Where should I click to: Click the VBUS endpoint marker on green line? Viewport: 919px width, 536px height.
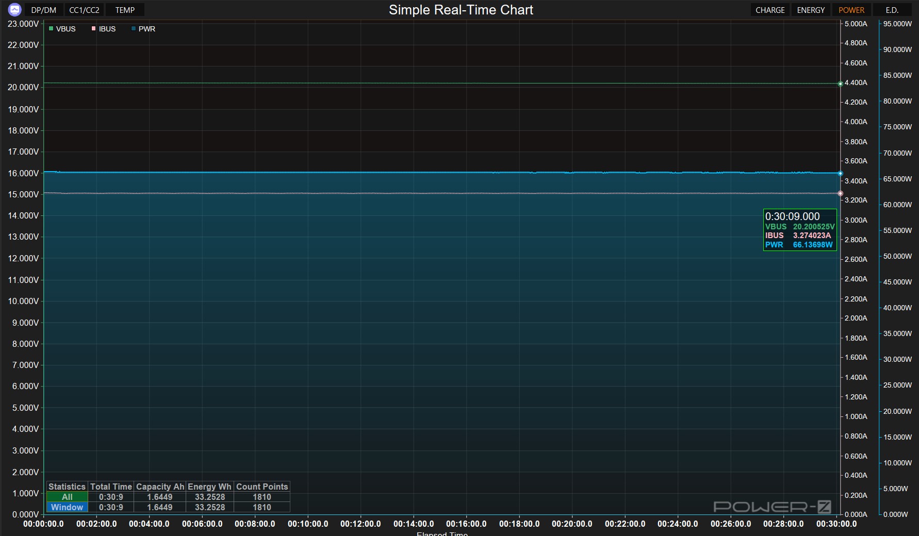pos(840,83)
